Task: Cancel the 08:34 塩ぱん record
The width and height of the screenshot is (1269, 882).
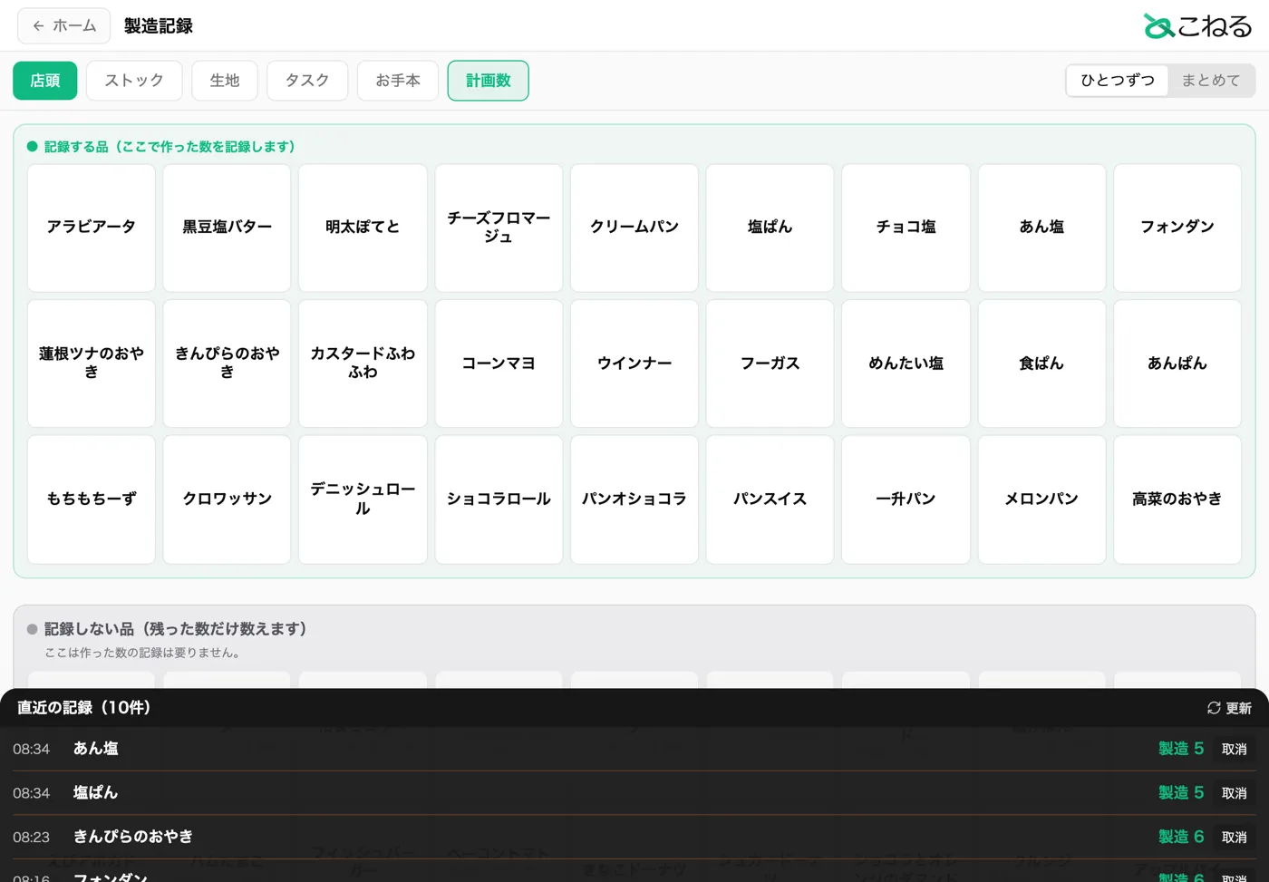Action: point(1235,793)
